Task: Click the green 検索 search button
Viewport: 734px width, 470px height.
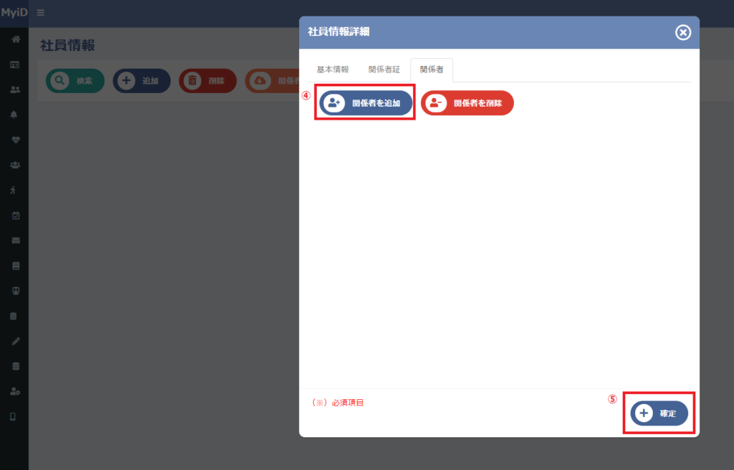Action: (75, 80)
